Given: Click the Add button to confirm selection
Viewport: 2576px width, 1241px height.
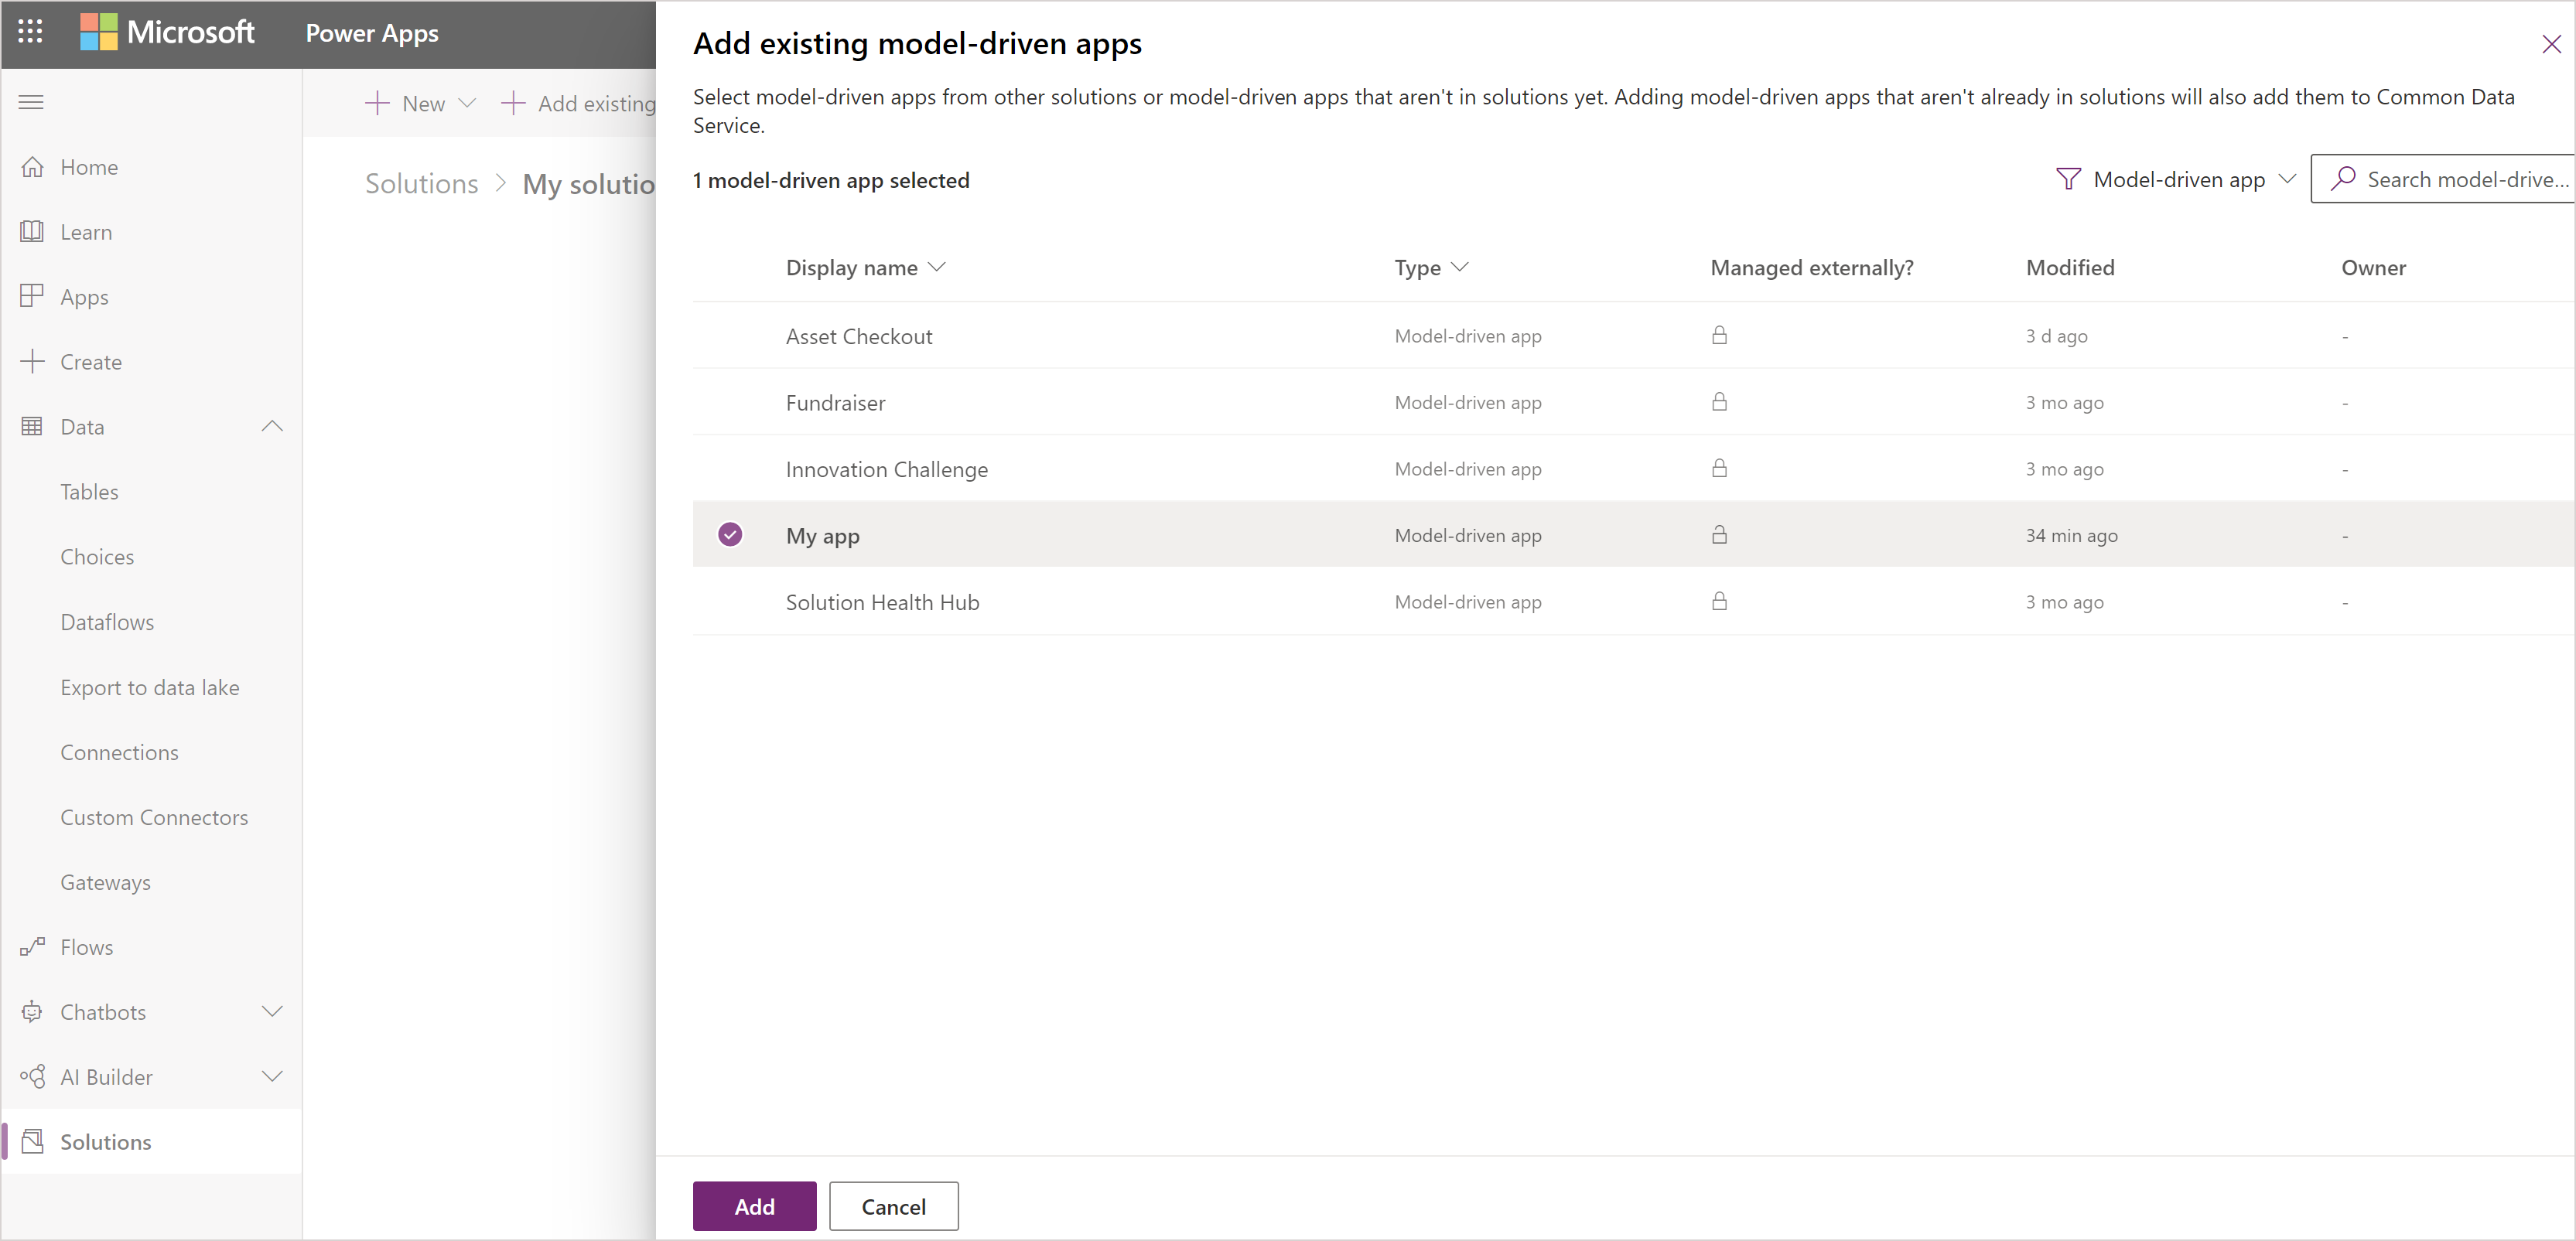Looking at the screenshot, I should [x=754, y=1206].
